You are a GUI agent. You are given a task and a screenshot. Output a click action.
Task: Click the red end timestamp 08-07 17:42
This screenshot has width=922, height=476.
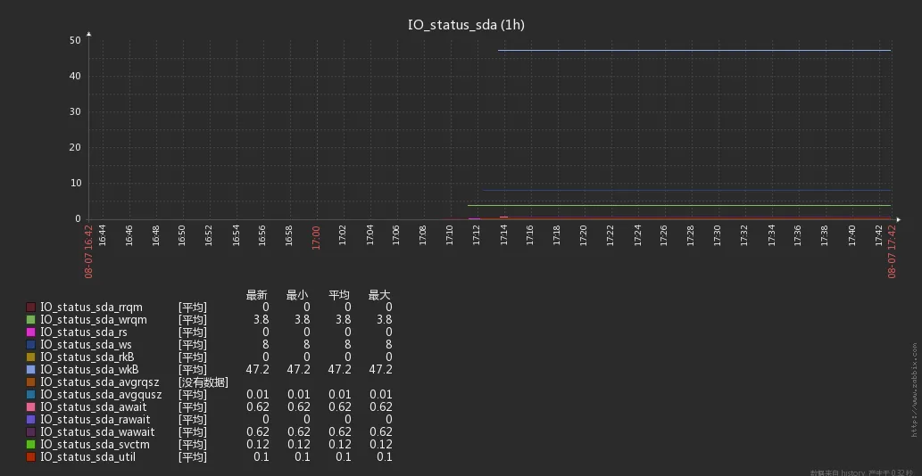tap(892, 251)
